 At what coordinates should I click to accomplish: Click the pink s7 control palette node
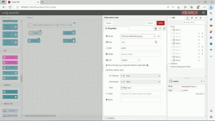point(10,63)
